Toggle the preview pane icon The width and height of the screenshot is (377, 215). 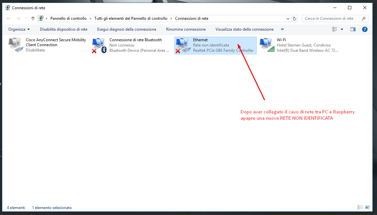353,29
